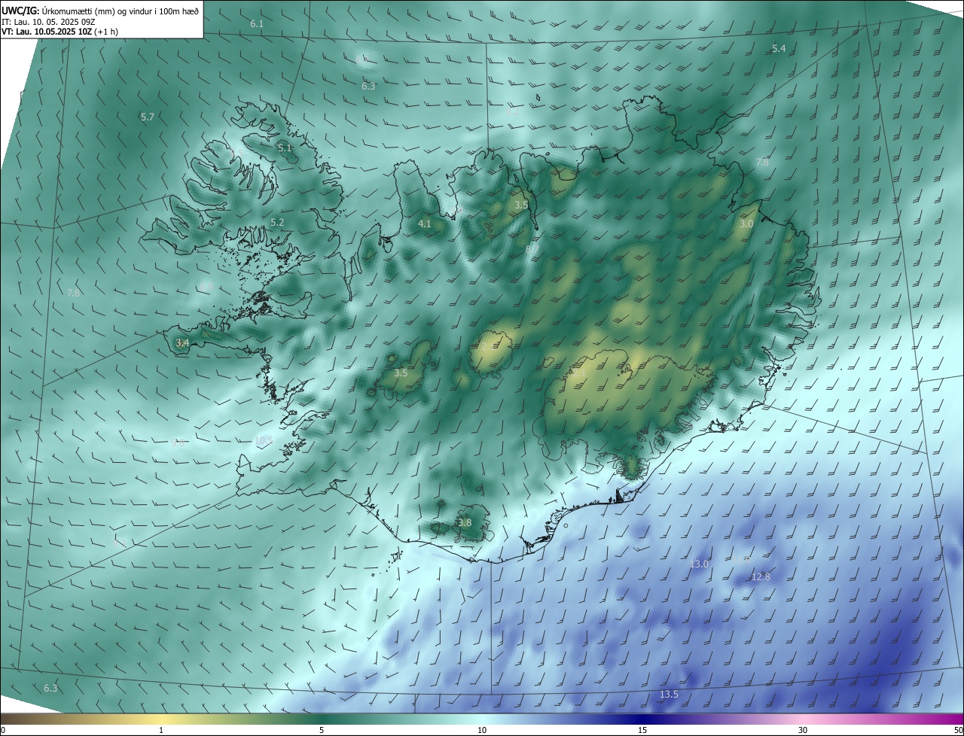The image size is (964, 736).
Task: Click the '5.2' value label
Action: (277, 223)
